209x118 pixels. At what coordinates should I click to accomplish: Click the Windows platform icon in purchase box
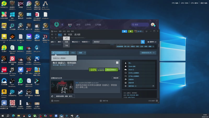tap(117, 63)
